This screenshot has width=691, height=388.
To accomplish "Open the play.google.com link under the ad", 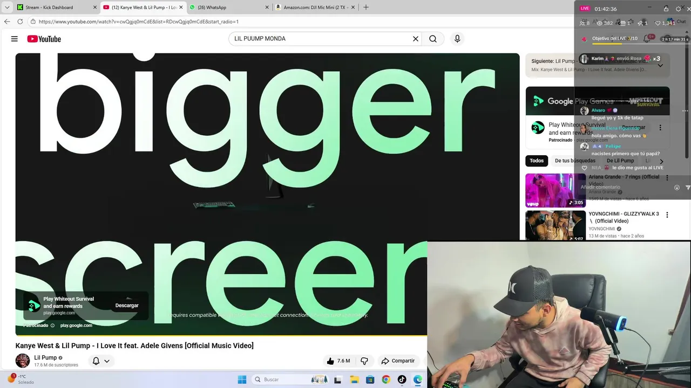I will click(76, 325).
